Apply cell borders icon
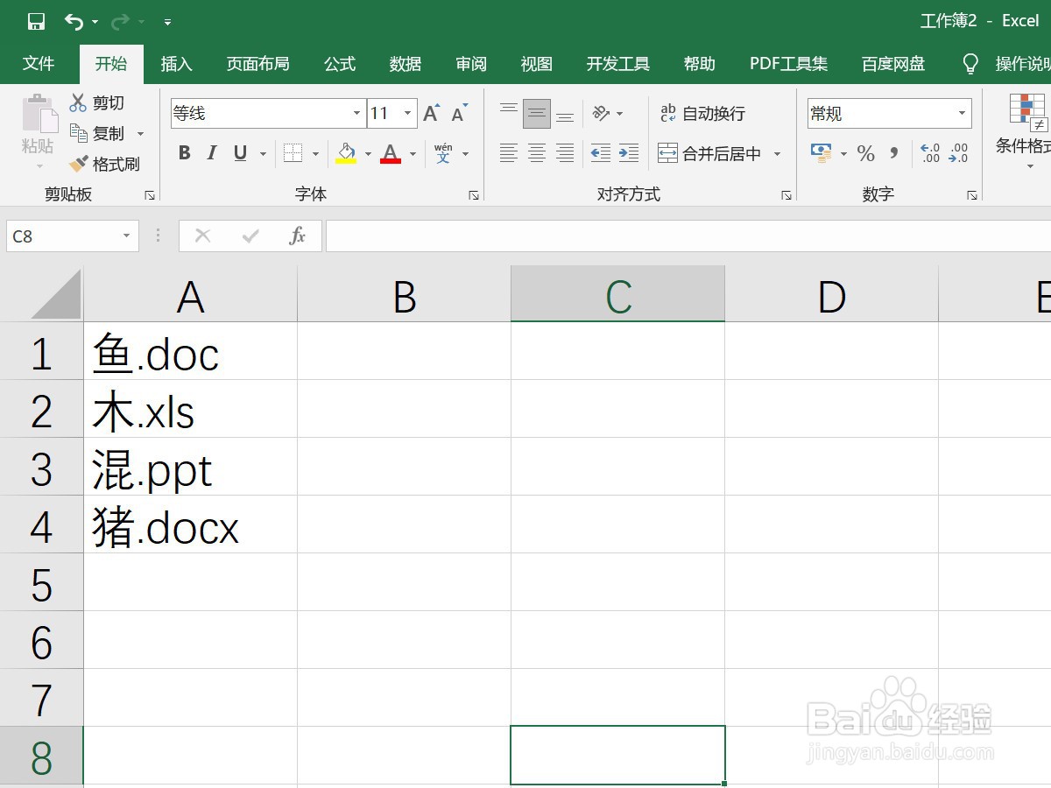 tap(293, 154)
